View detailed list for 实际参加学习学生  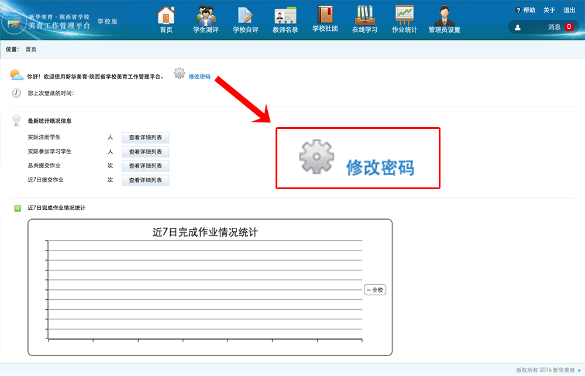[x=145, y=152]
